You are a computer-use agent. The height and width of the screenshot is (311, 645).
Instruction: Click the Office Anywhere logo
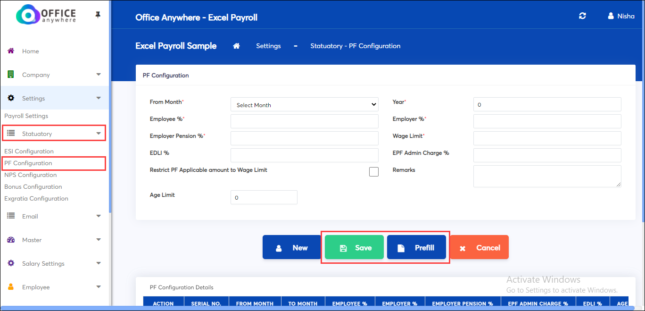click(46, 15)
